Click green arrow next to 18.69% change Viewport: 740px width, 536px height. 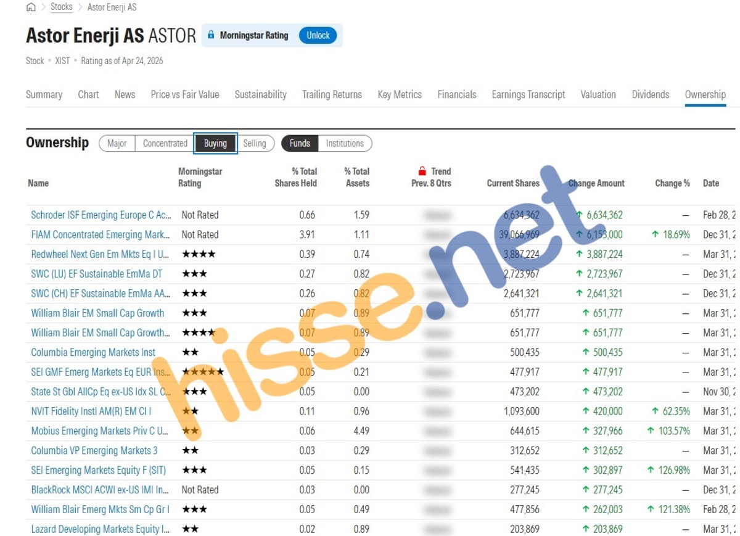(656, 234)
